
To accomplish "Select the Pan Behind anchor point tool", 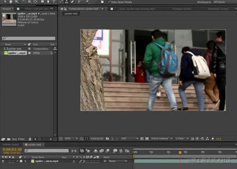I will 36,2.
